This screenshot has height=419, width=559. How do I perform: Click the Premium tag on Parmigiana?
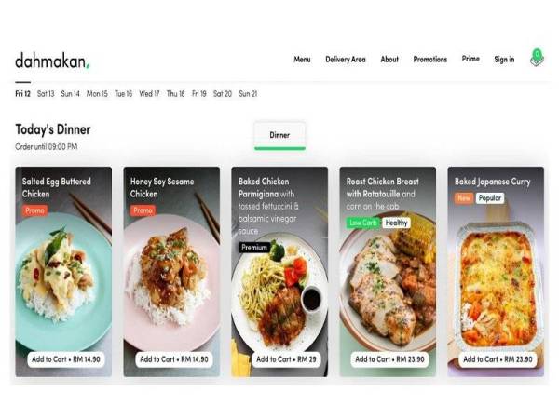pos(254,248)
